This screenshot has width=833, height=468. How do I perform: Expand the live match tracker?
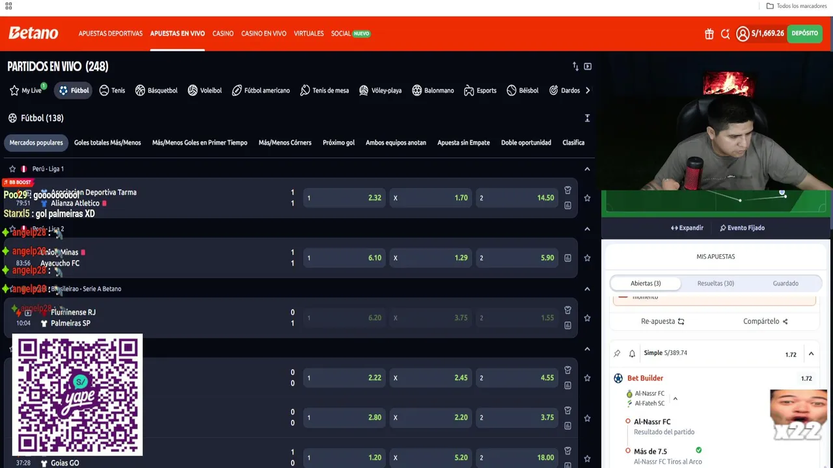click(687, 228)
